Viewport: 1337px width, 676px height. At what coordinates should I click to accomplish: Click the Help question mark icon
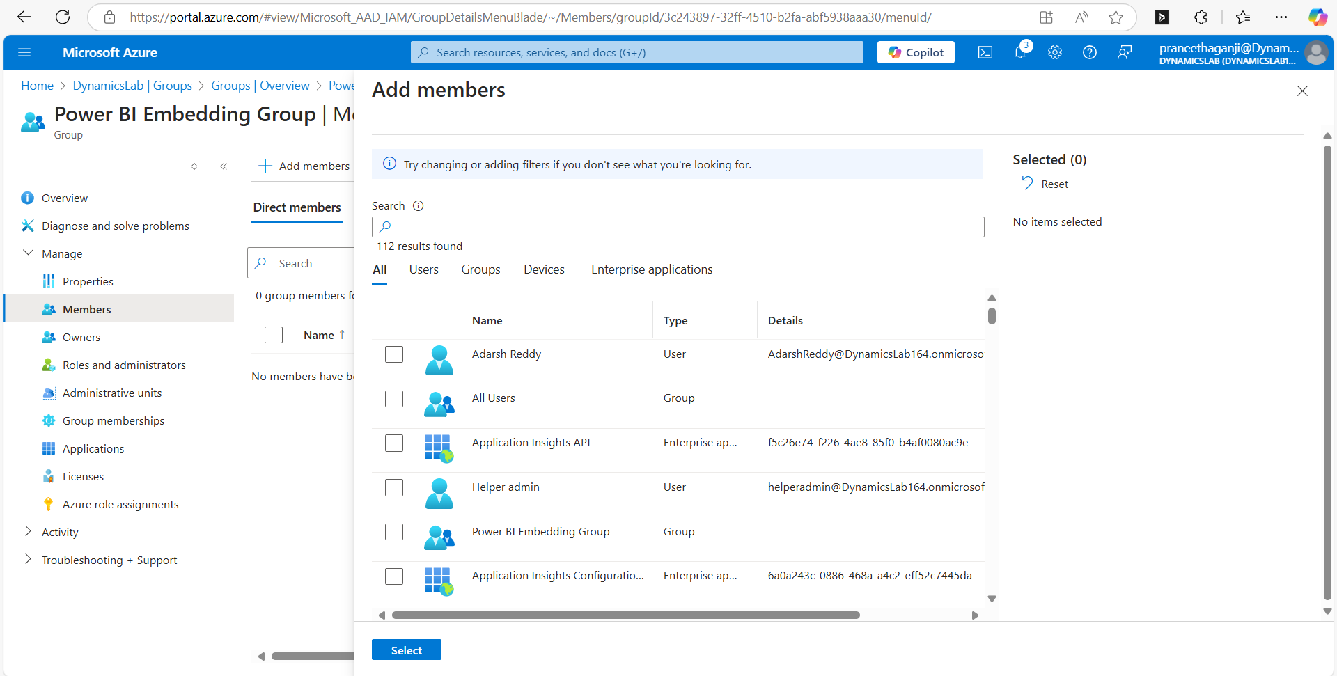tap(1090, 52)
